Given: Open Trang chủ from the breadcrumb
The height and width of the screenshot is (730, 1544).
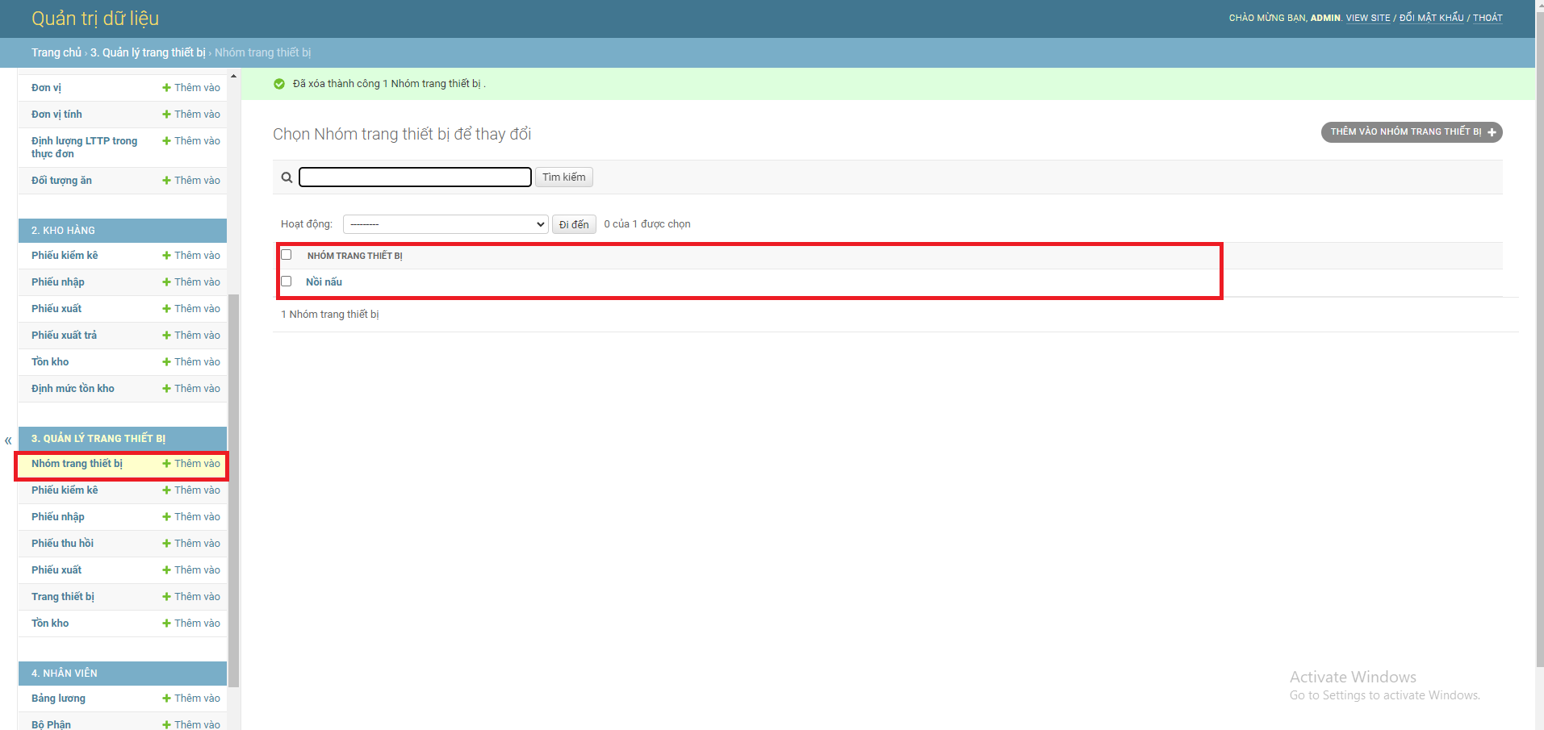Looking at the screenshot, I should click(x=56, y=52).
